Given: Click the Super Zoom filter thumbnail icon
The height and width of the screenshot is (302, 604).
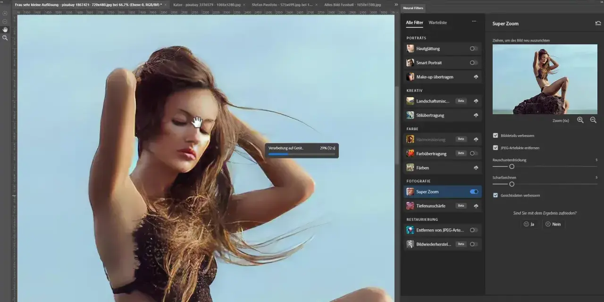Looking at the screenshot, I should (x=410, y=192).
